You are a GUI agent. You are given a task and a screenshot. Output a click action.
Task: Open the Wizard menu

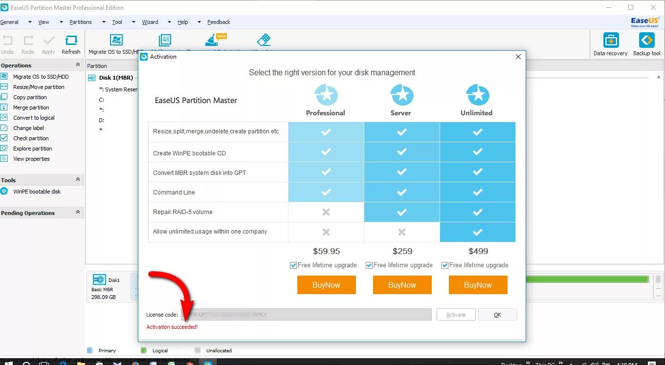(x=150, y=22)
